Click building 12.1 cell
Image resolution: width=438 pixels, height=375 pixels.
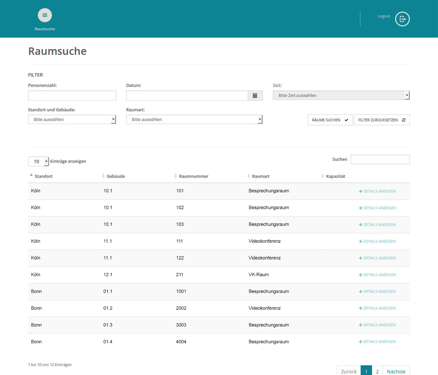pos(108,275)
